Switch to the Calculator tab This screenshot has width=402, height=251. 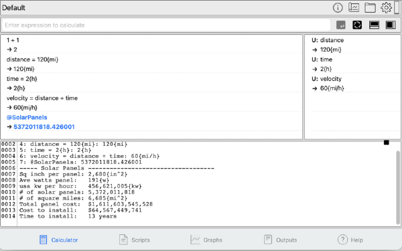tap(59, 240)
